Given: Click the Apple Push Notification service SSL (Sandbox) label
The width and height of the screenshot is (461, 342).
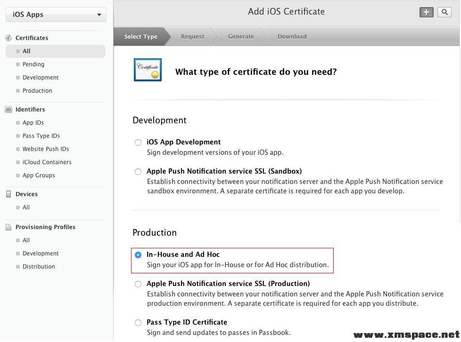Looking at the screenshot, I should 224,171.
